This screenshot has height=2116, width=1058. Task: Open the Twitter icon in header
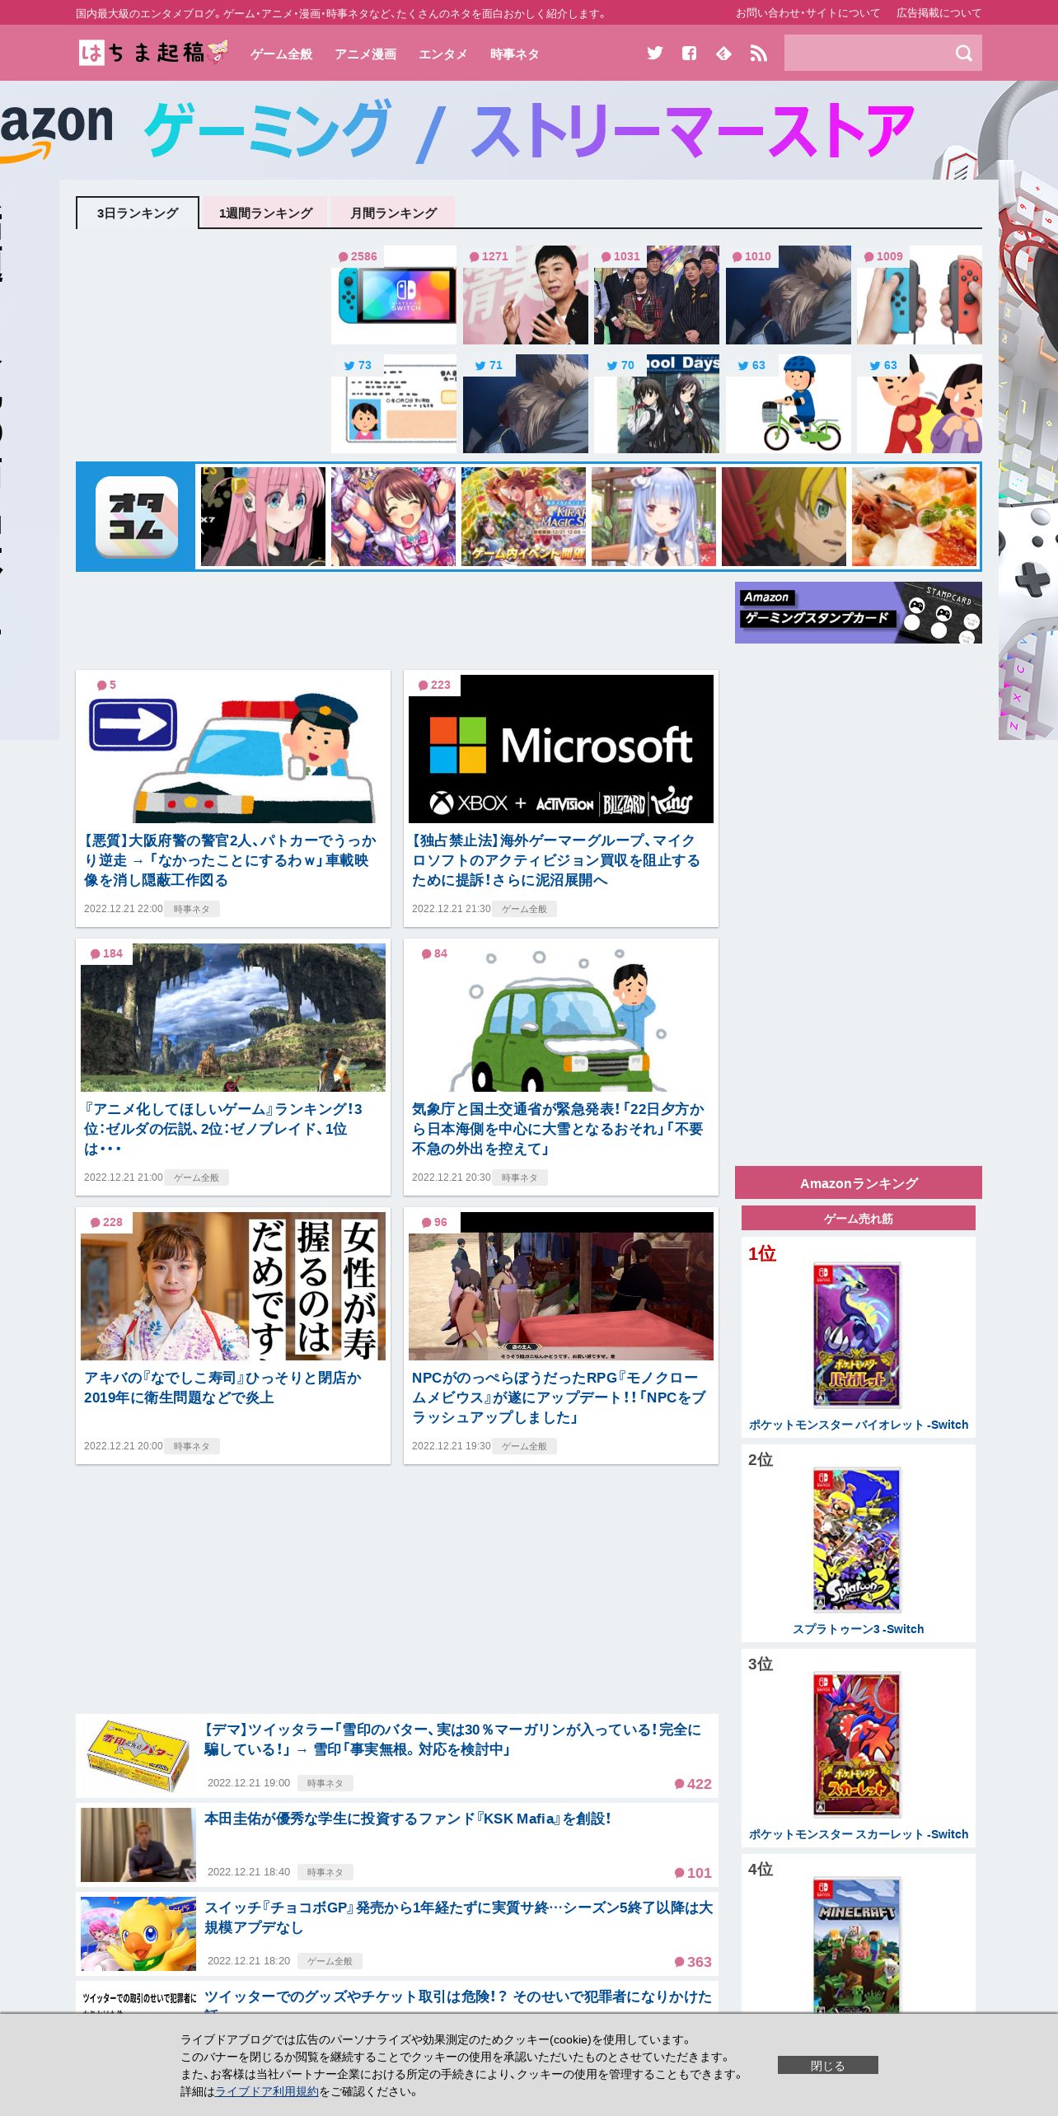coord(654,54)
